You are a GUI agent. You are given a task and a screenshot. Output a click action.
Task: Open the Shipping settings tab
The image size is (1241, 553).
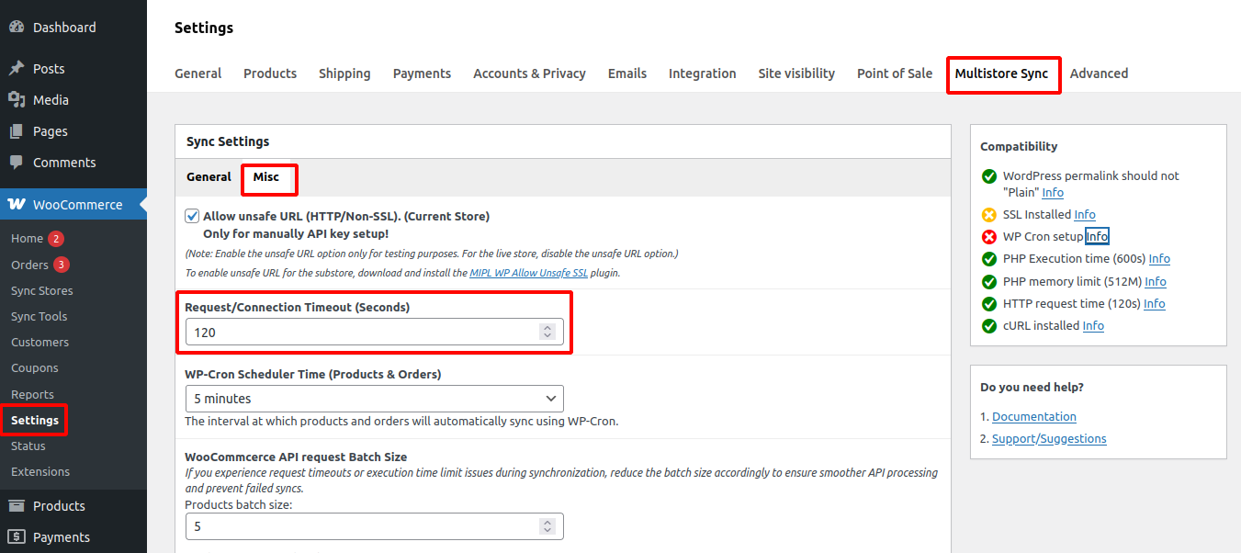(344, 73)
